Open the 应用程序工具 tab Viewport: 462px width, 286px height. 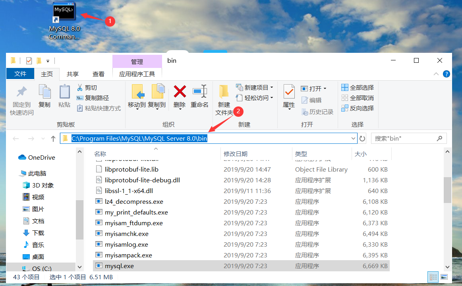(137, 73)
